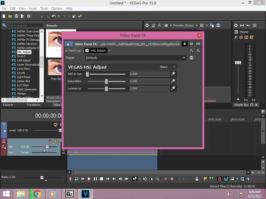Image resolution: width=266 pixels, height=199 pixels.
Task: Click About in VEGAS HSL Adjust
Action: tap(164, 67)
